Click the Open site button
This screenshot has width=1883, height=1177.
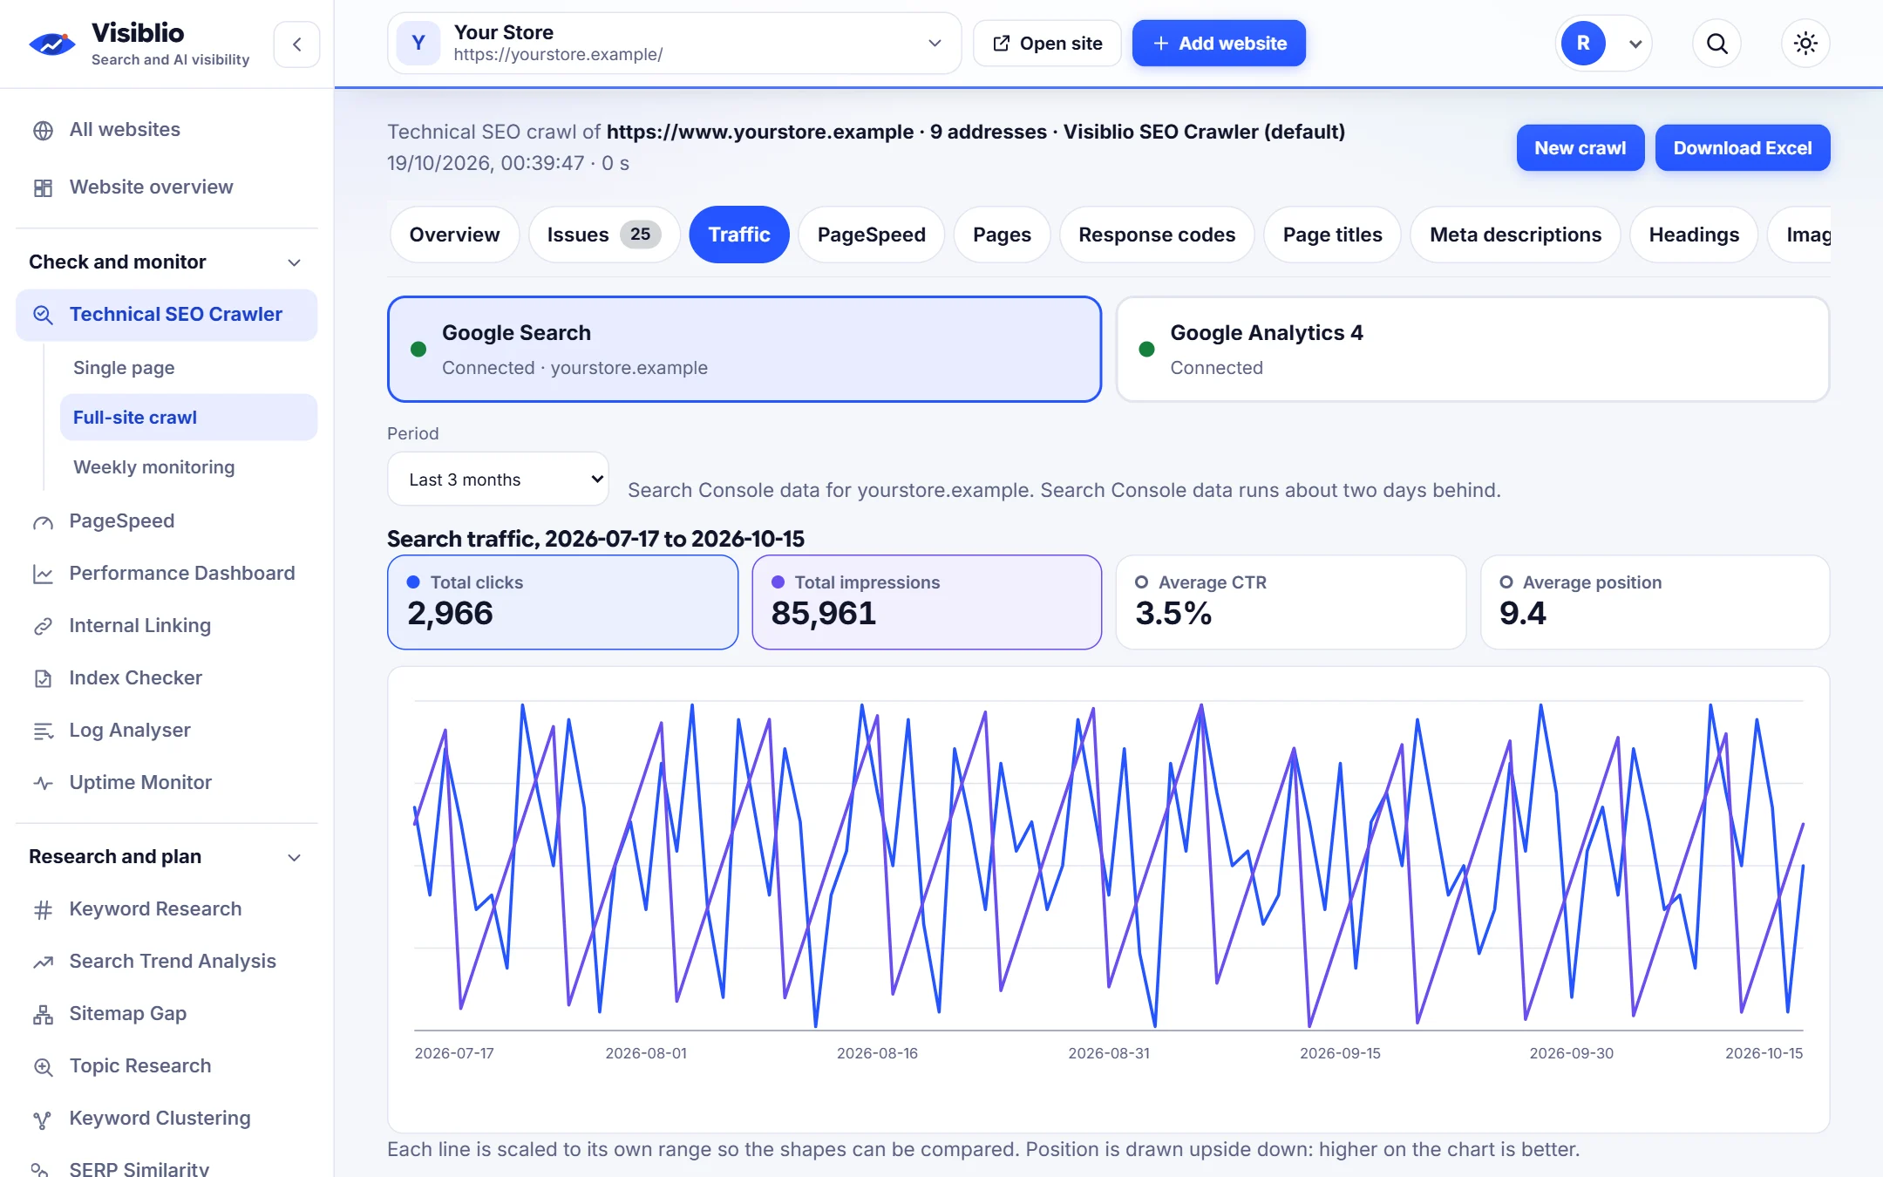coord(1047,44)
